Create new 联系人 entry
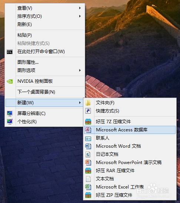 tap(130, 138)
